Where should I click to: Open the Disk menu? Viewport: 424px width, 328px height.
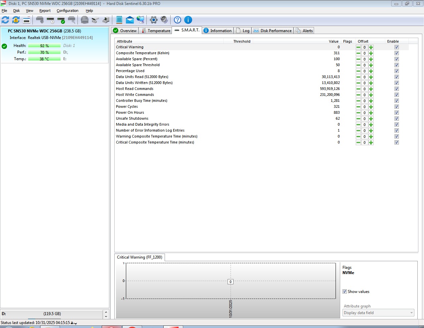(x=17, y=11)
